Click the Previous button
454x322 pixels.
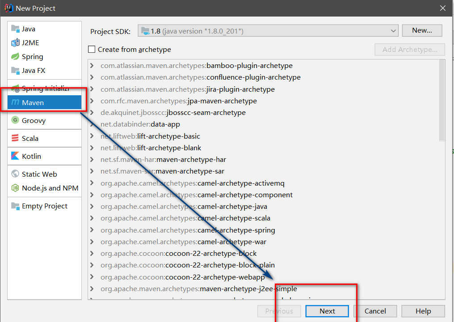279,311
